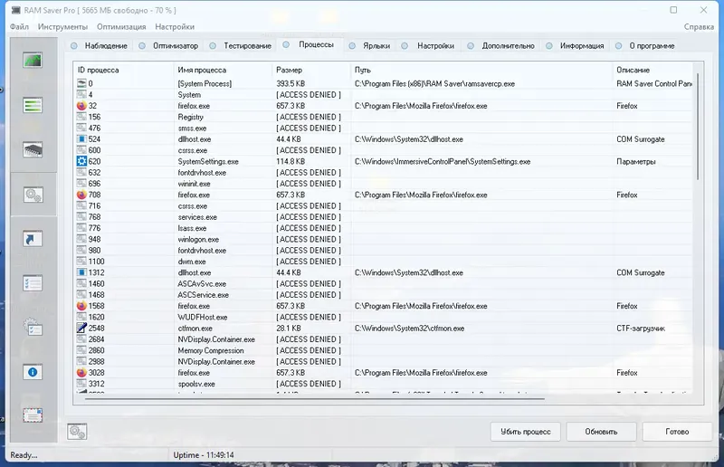Click the Обновить button
Image resolution: width=724 pixels, height=467 pixels.
(601, 432)
